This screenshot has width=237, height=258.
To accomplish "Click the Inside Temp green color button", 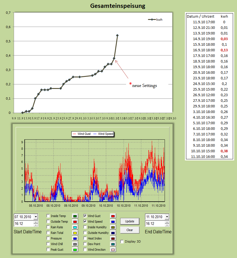I will tap(75, 216).
